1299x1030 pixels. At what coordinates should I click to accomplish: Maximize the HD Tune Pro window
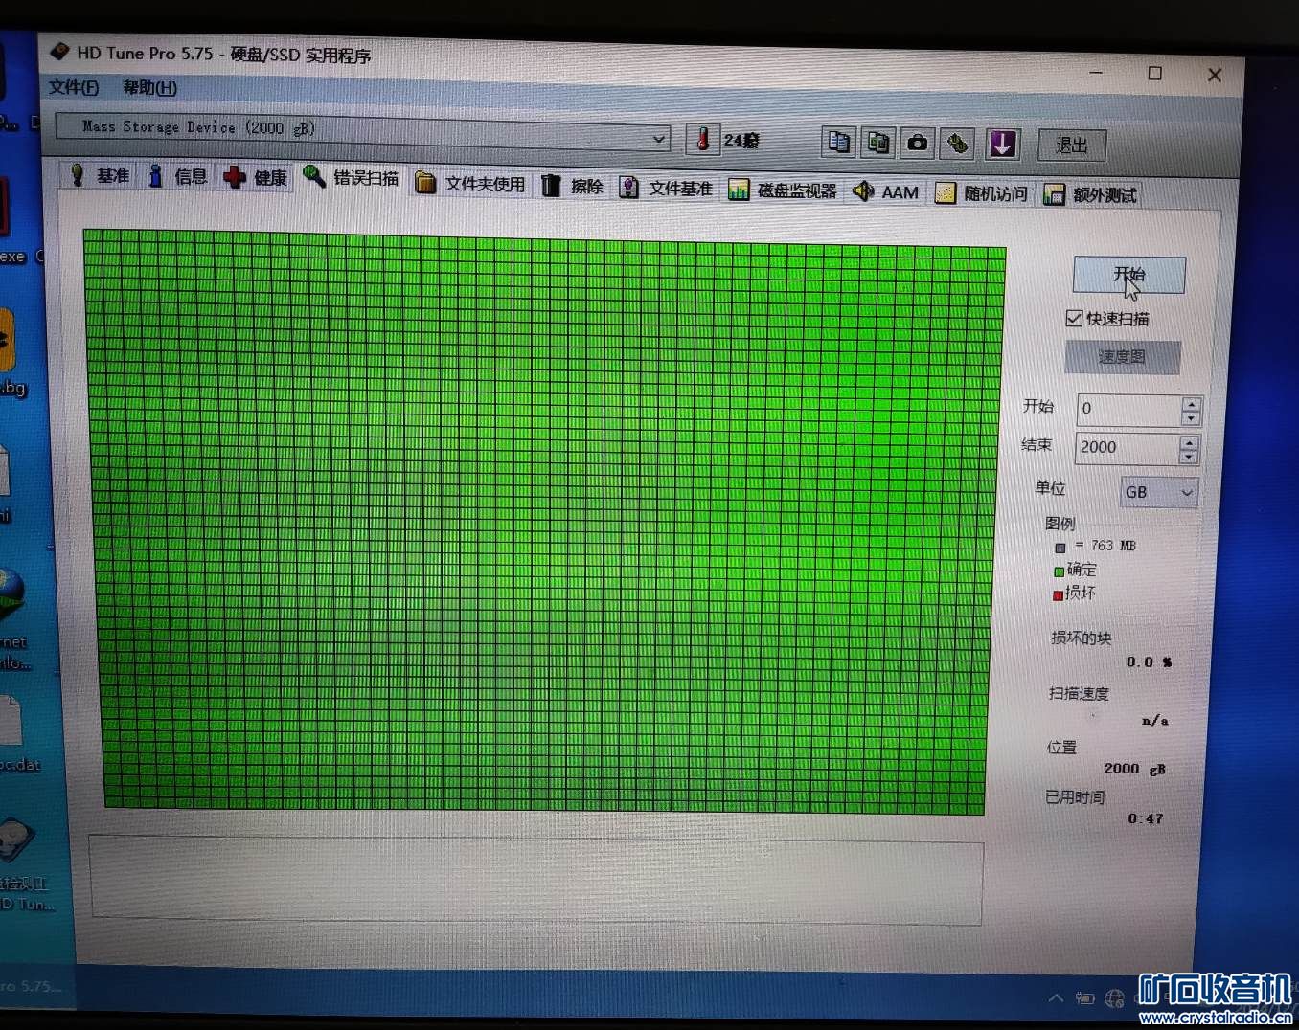(1155, 73)
